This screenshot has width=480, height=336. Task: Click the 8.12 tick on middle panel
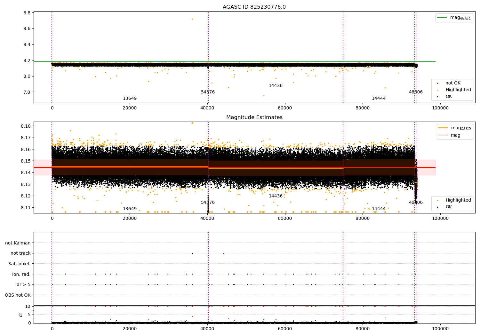(x=26, y=196)
